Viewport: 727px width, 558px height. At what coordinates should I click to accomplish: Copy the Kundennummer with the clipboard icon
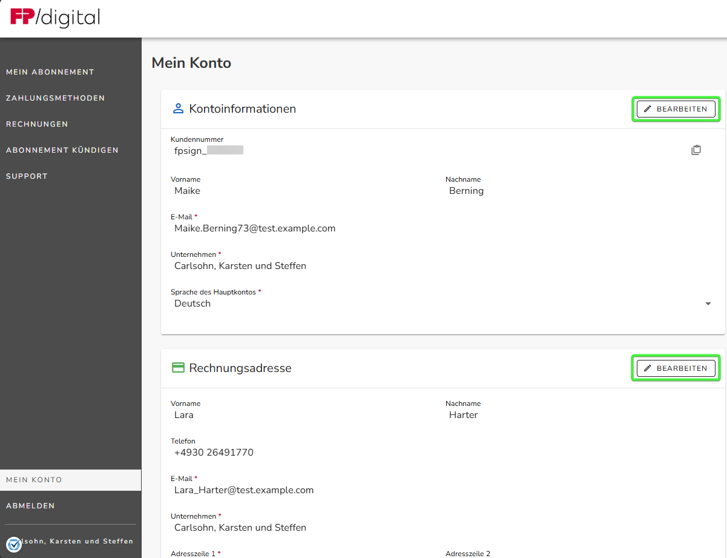click(696, 150)
